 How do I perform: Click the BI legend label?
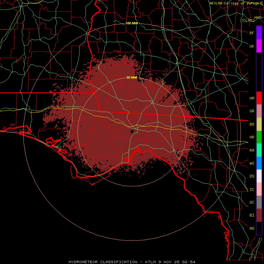(x=252, y=215)
